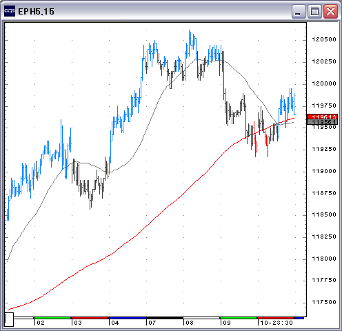The width and height of the screenshot is (342, 331).
Task: Click the EPH5,15 window title text
Action: [x=36, y=12]
